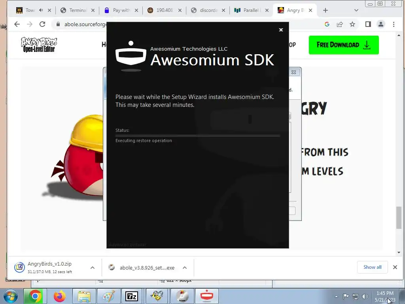Go forward in Chrome
405x304 pixels.
click(30, 24)
